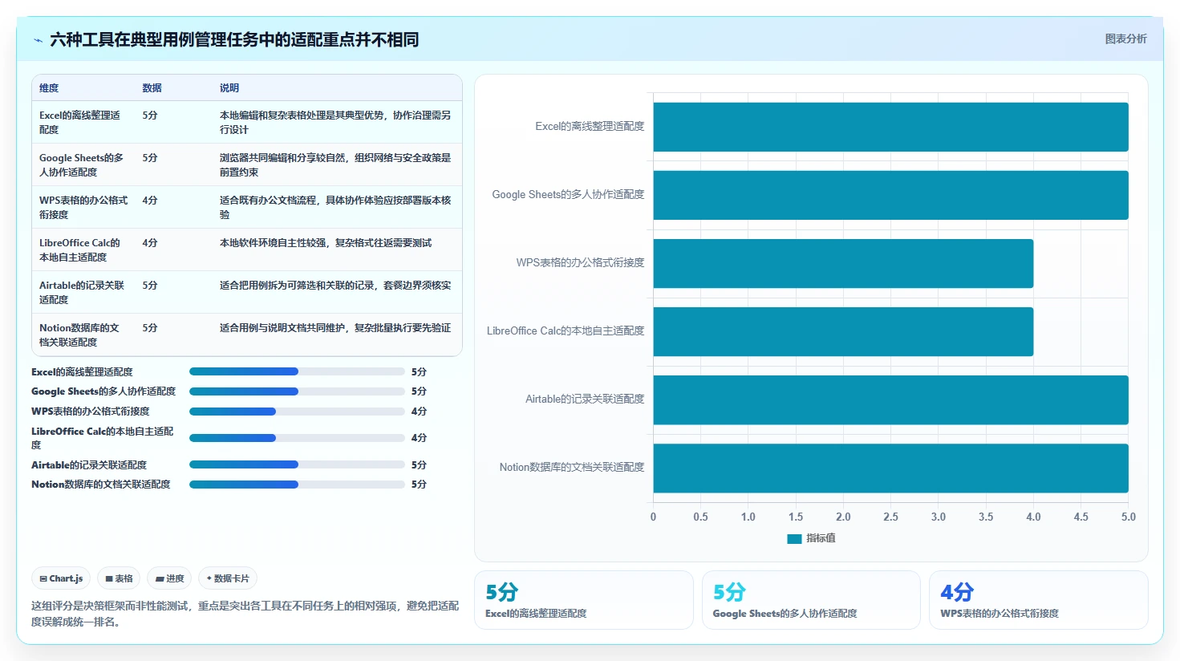1180x661 pixels.
Task: Select the Airtable的记录关联适配度 table cell
Action: 82,292
